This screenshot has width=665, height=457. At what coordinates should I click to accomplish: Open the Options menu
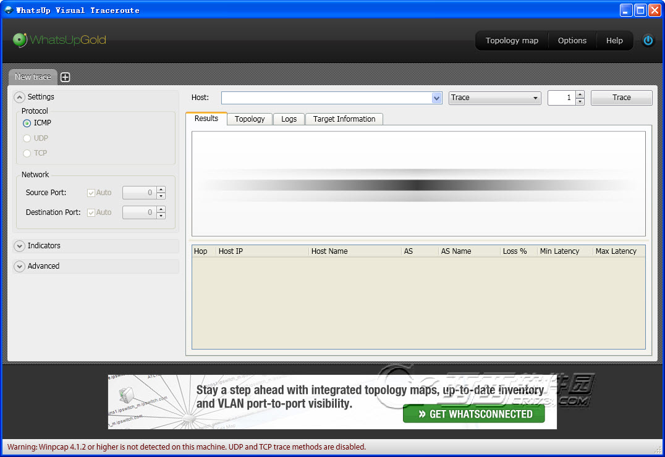(572, 41)
